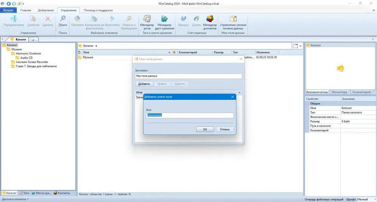Collapse the Общие property group
The image size is (377, 202).
pyautogui.click(x=307, y=104)
